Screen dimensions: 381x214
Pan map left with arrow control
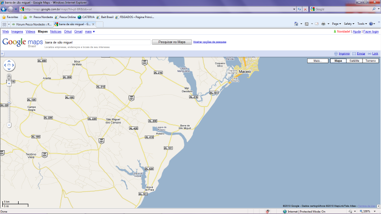click(5, 65)
